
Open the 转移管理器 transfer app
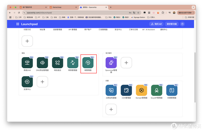[x=73, y=63]
